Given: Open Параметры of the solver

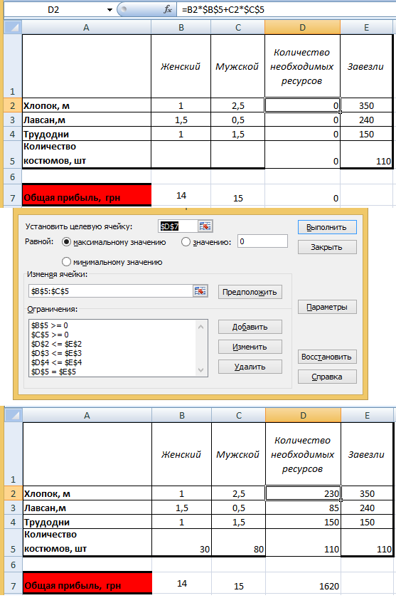Looking at the screenshot, I should [327, 307].
